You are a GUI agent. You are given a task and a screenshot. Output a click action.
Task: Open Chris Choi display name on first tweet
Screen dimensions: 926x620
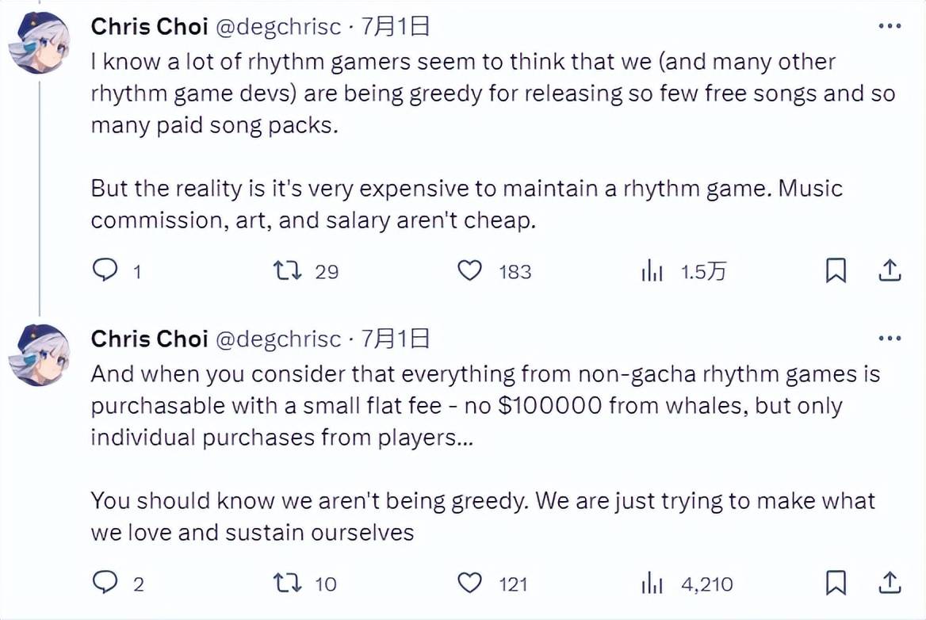point(149,26)
